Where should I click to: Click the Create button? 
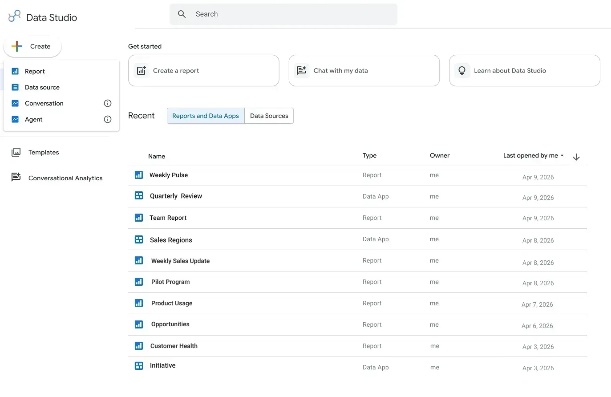[32, 46]
